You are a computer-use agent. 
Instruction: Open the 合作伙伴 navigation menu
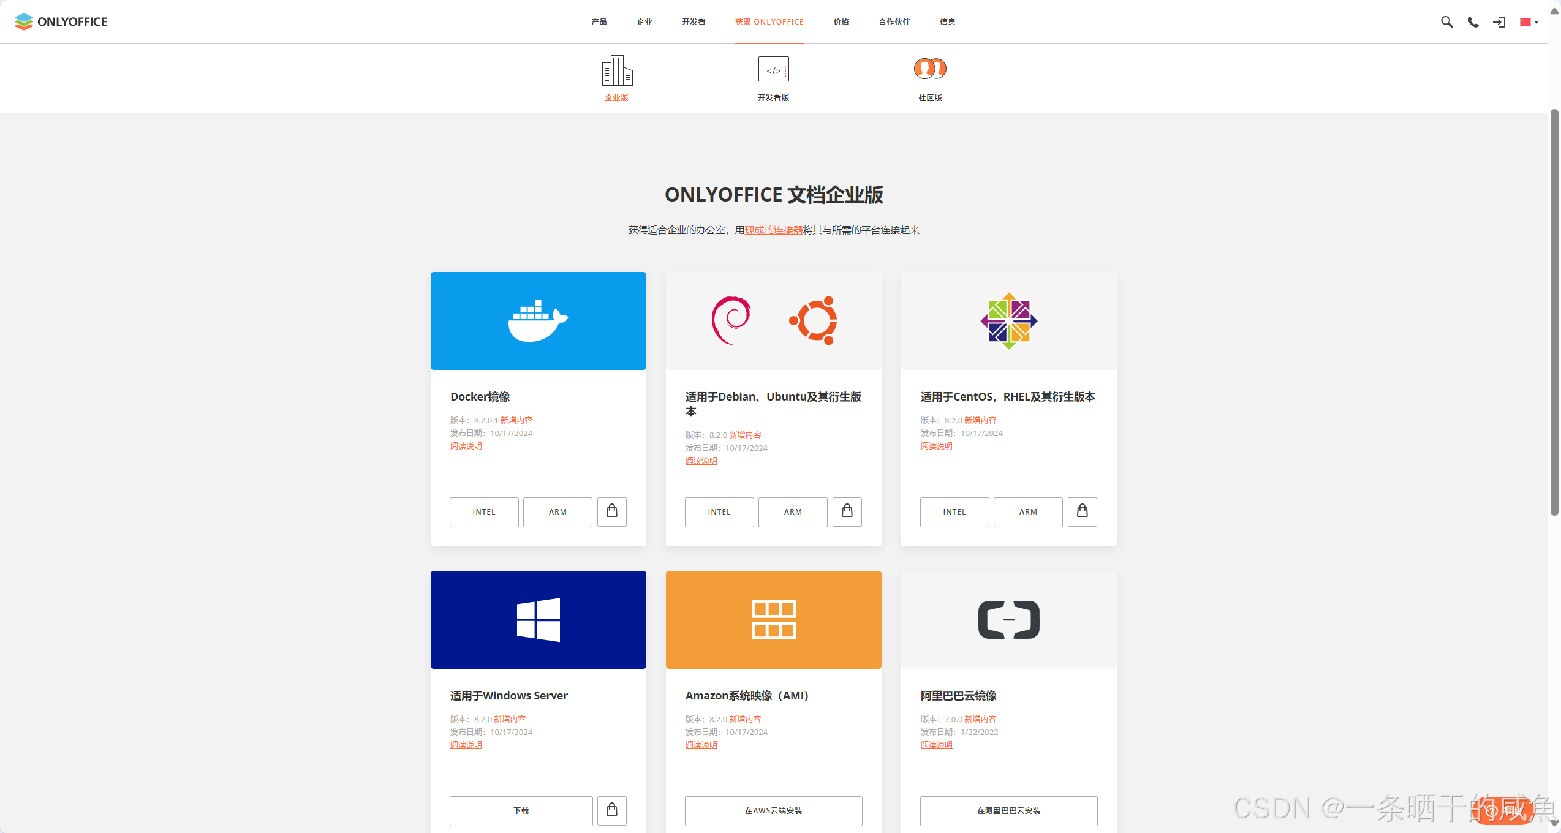894,22
